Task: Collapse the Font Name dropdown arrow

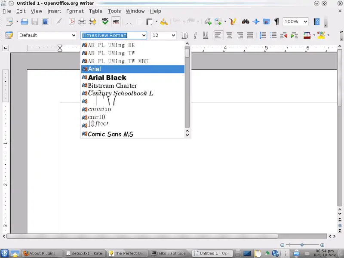Action: (x=144, y=35)
